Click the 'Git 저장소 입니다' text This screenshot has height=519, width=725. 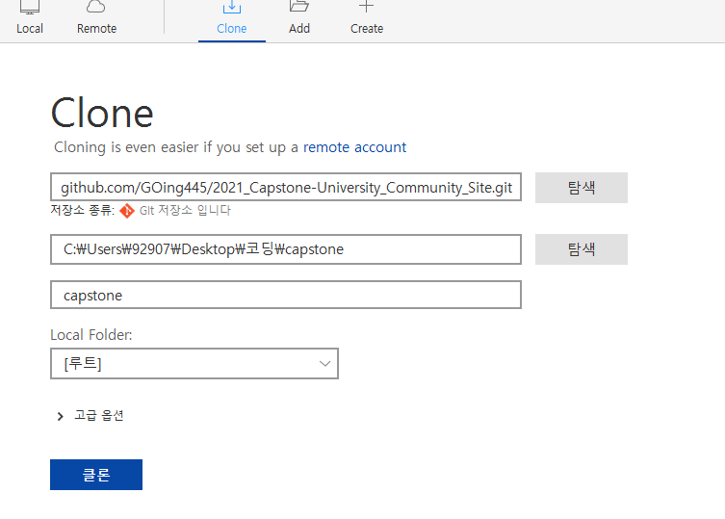point(185,211)
